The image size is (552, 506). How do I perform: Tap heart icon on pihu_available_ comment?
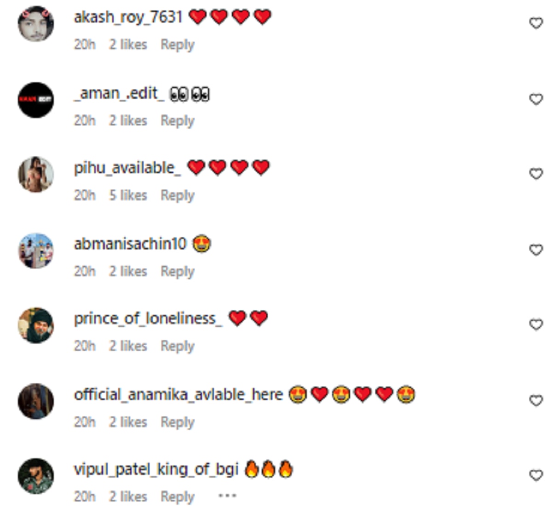pyautogui.click(x=536, y=174)
